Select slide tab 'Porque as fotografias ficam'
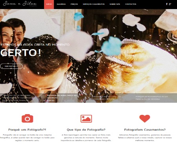The width and height of the screenshot is (177, 144). click(152, 98)
